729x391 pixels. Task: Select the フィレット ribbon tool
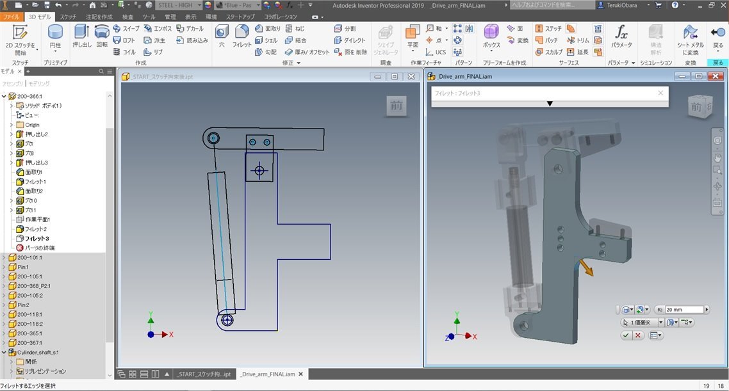242,36
